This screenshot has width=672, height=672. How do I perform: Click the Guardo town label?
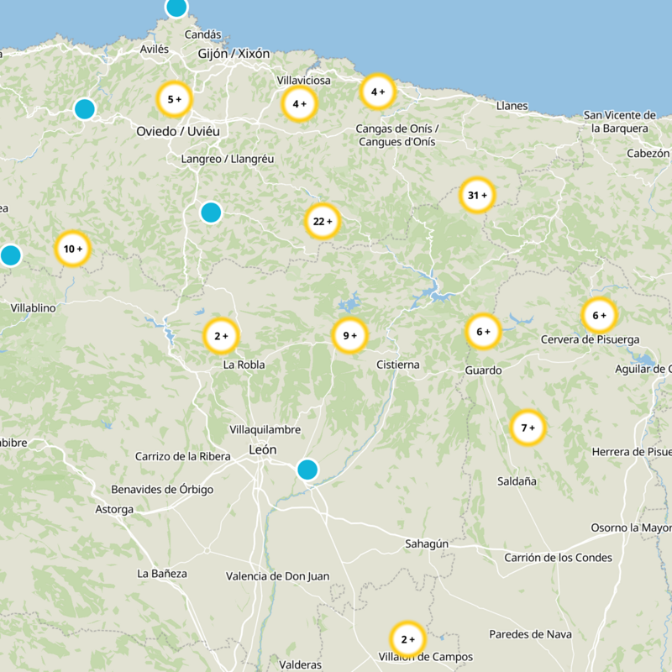pos(484,370)
